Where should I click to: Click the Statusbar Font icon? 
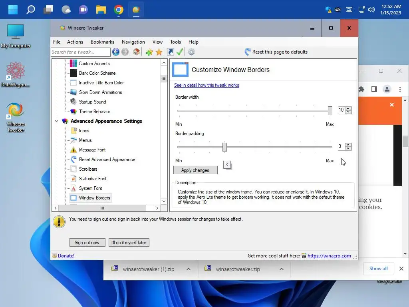[x=73, y=179]
